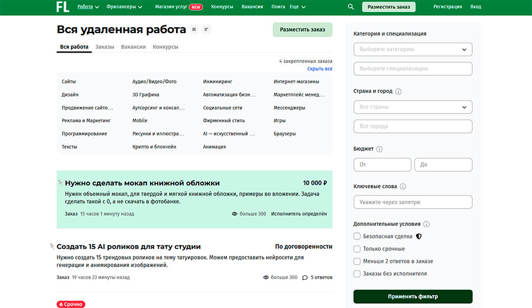Open the Еще dropdown in header
Viewport: 532px width, 308px height.
[297, 7]
